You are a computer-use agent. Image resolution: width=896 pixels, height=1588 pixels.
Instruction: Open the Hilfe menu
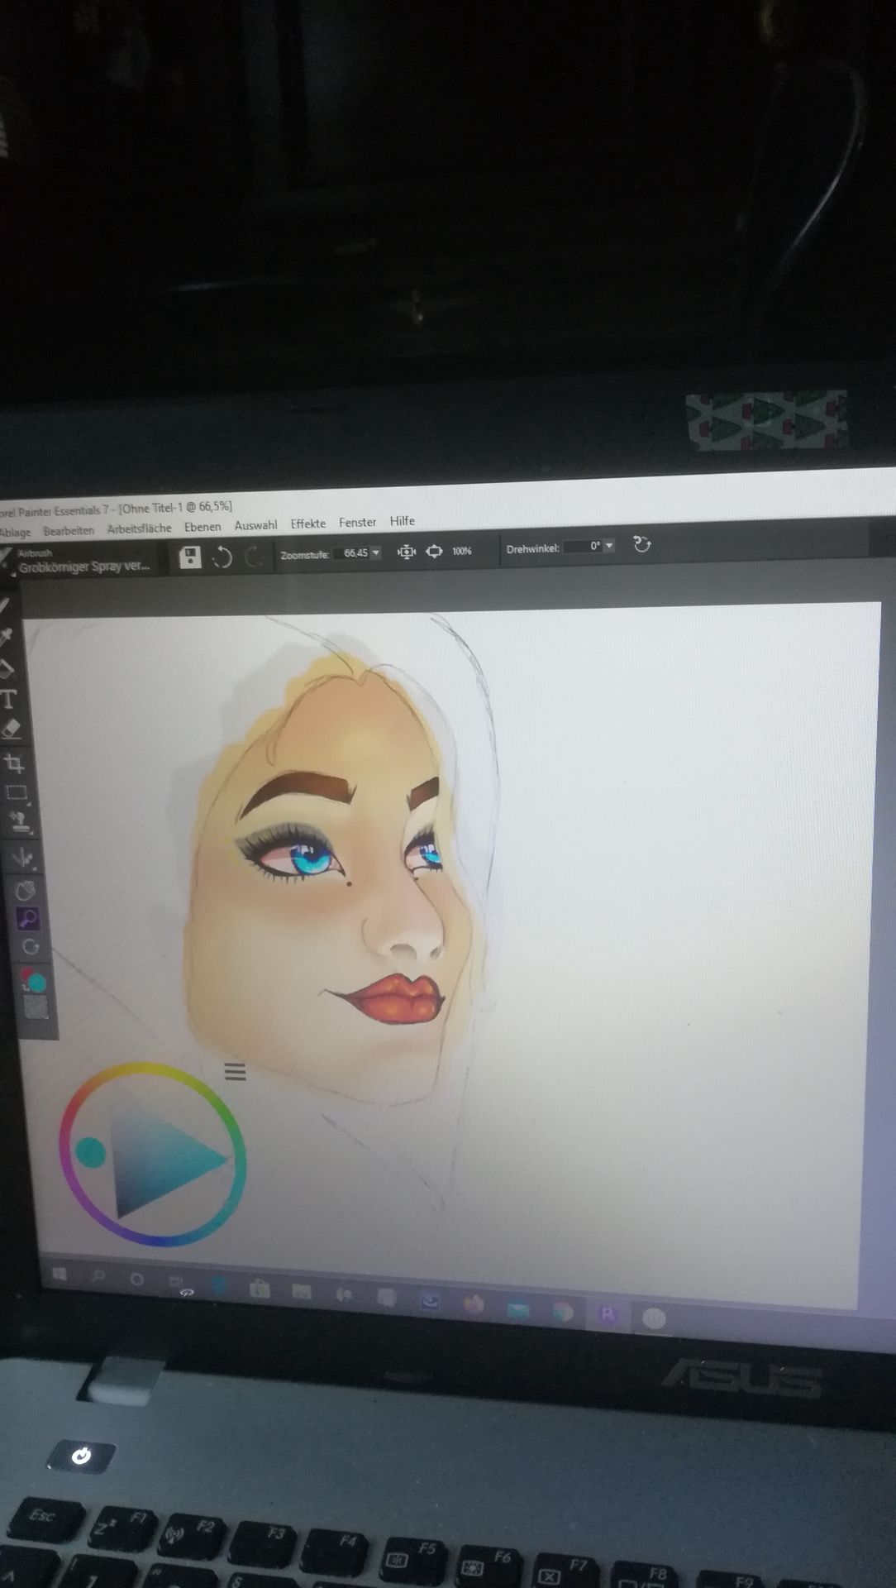pos(402,520)
